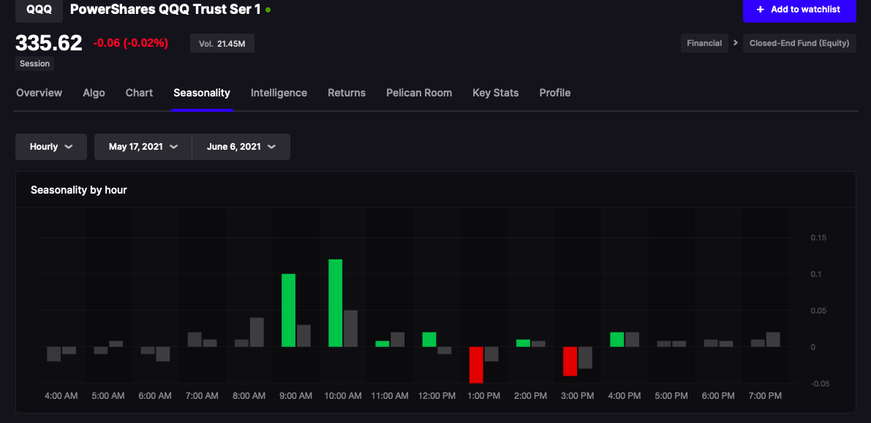Click the gray bar at 10:00 AM
Image resolution: width=871 pixels, height=423 pixels.
point(350,329)
